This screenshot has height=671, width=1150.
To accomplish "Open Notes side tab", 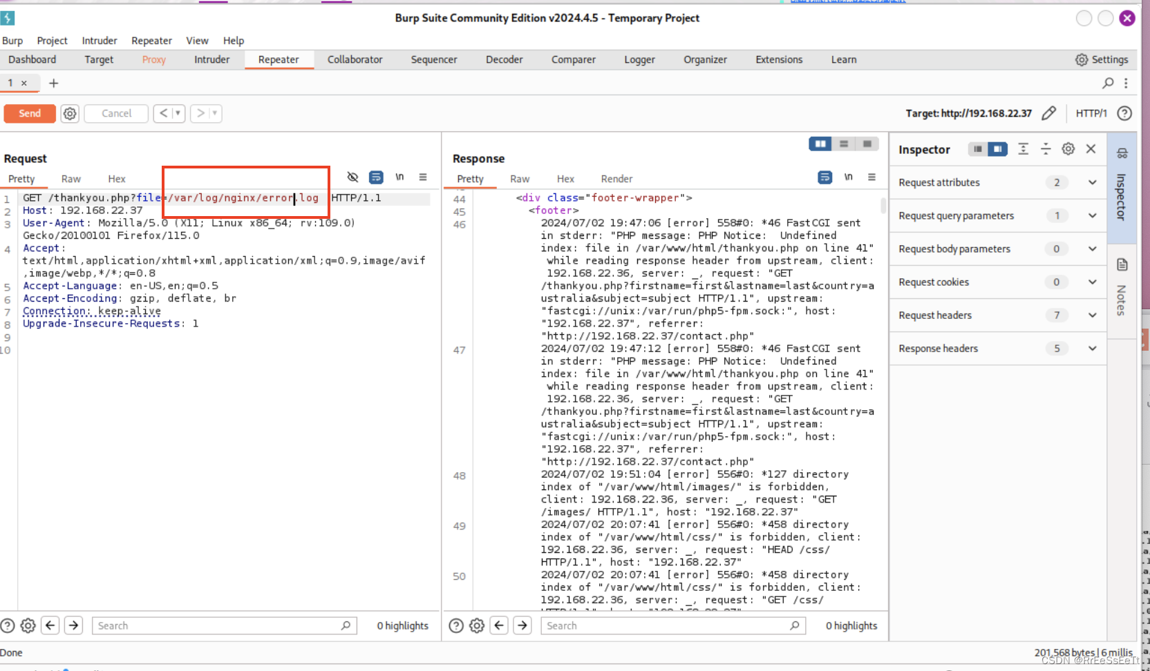I will point(1122,290).
